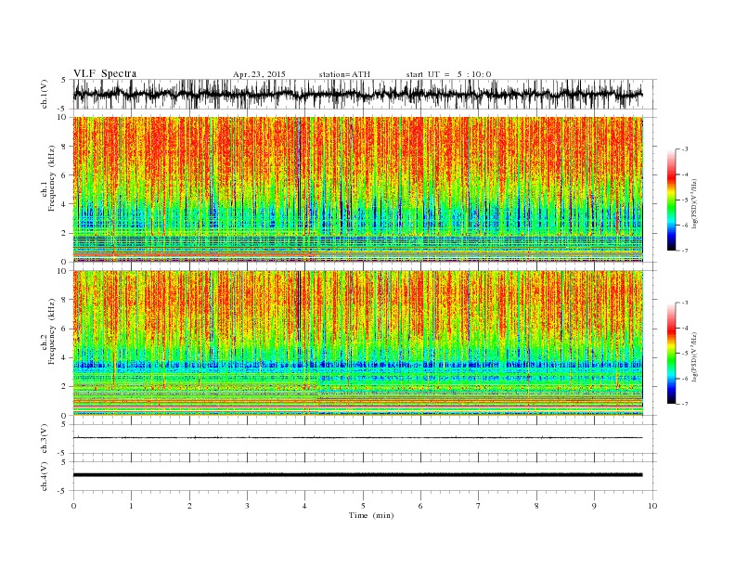
Task: Click the ch.1 Frequency (kHz) axis label
Action: [48, 178]
